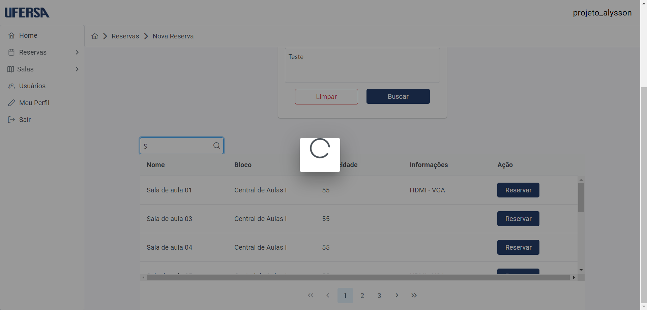Click Reservas breadcrumb link

[x=125, y=36]
